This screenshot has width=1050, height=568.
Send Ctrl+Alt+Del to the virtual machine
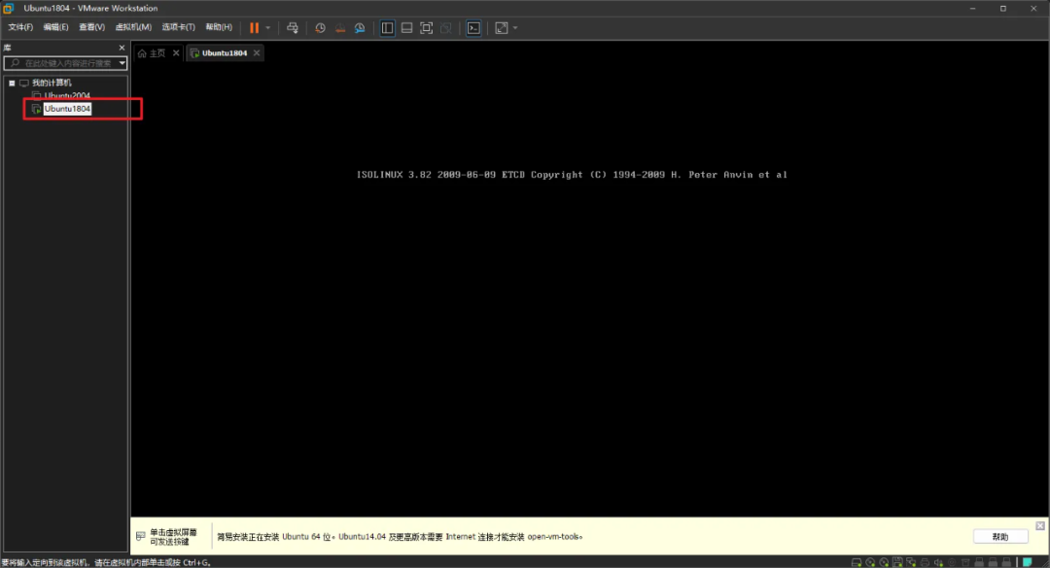[293, 27]
